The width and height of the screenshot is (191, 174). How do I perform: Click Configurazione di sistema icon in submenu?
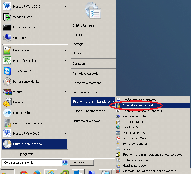(x=118, y=100)
